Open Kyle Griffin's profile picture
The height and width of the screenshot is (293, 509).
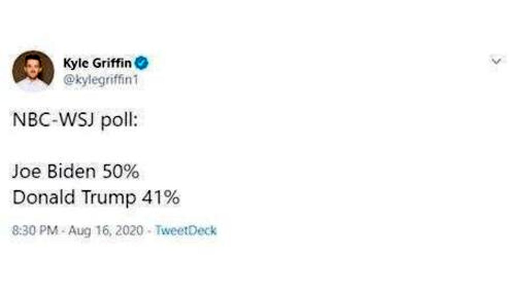coord(33,71)
